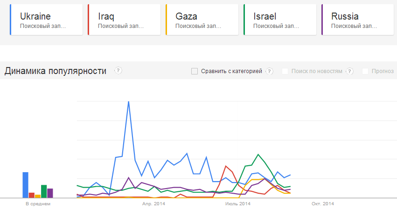Tick the Поиск по новостям checkbox
Screen dimensions: 397x209
pyautogui.click(x=285, y=71)
